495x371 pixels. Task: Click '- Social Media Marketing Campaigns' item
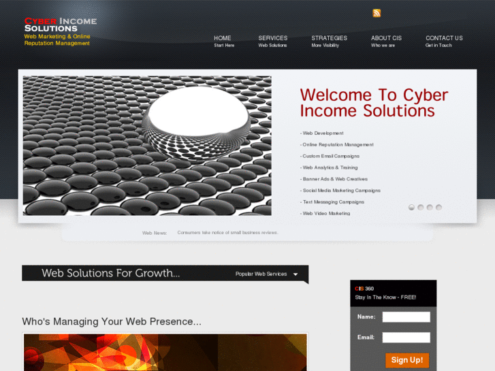click(x=340, y=191)
